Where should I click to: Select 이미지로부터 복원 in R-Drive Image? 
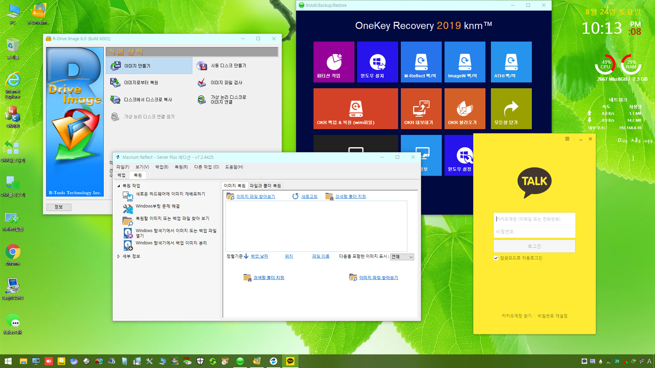point(134,82)
